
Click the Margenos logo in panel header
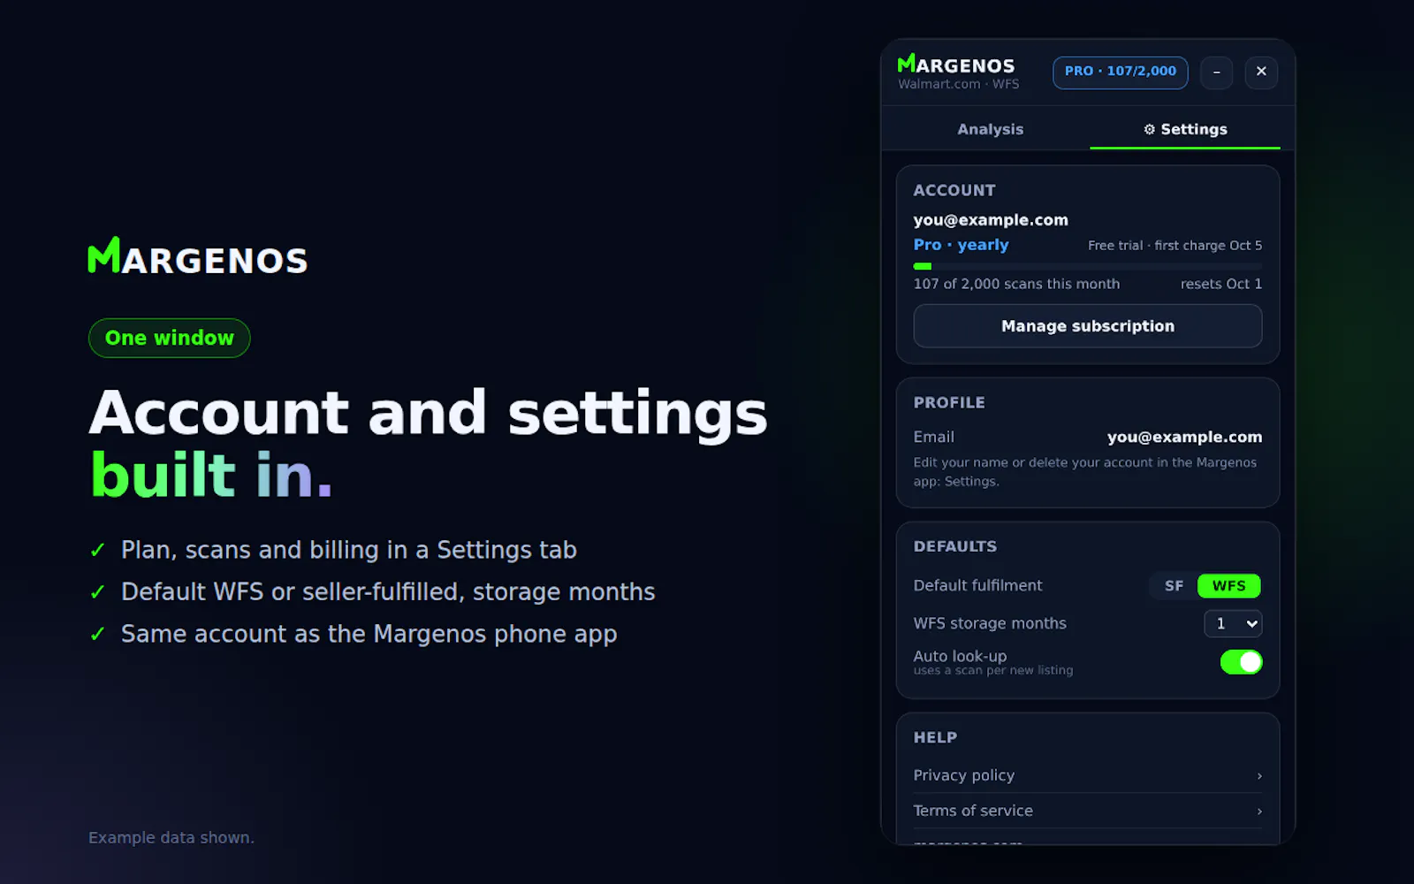[955, 65]
